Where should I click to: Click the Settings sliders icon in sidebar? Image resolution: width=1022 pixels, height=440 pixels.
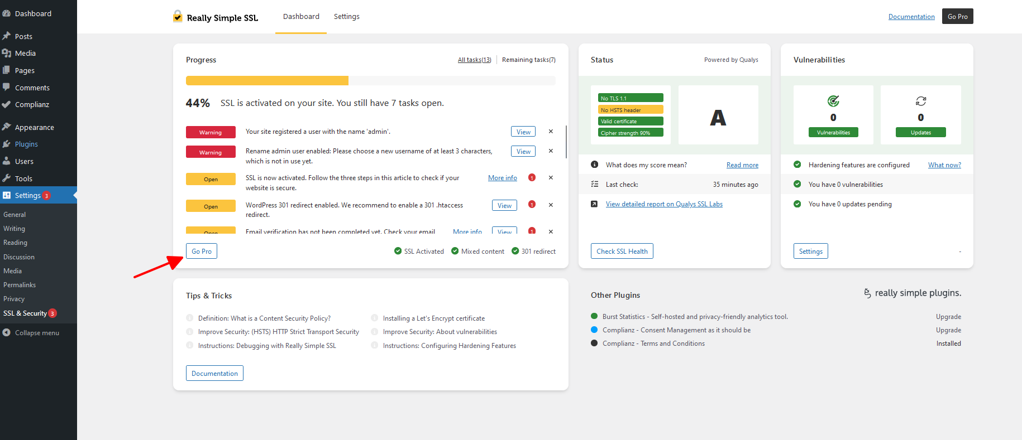7,195
